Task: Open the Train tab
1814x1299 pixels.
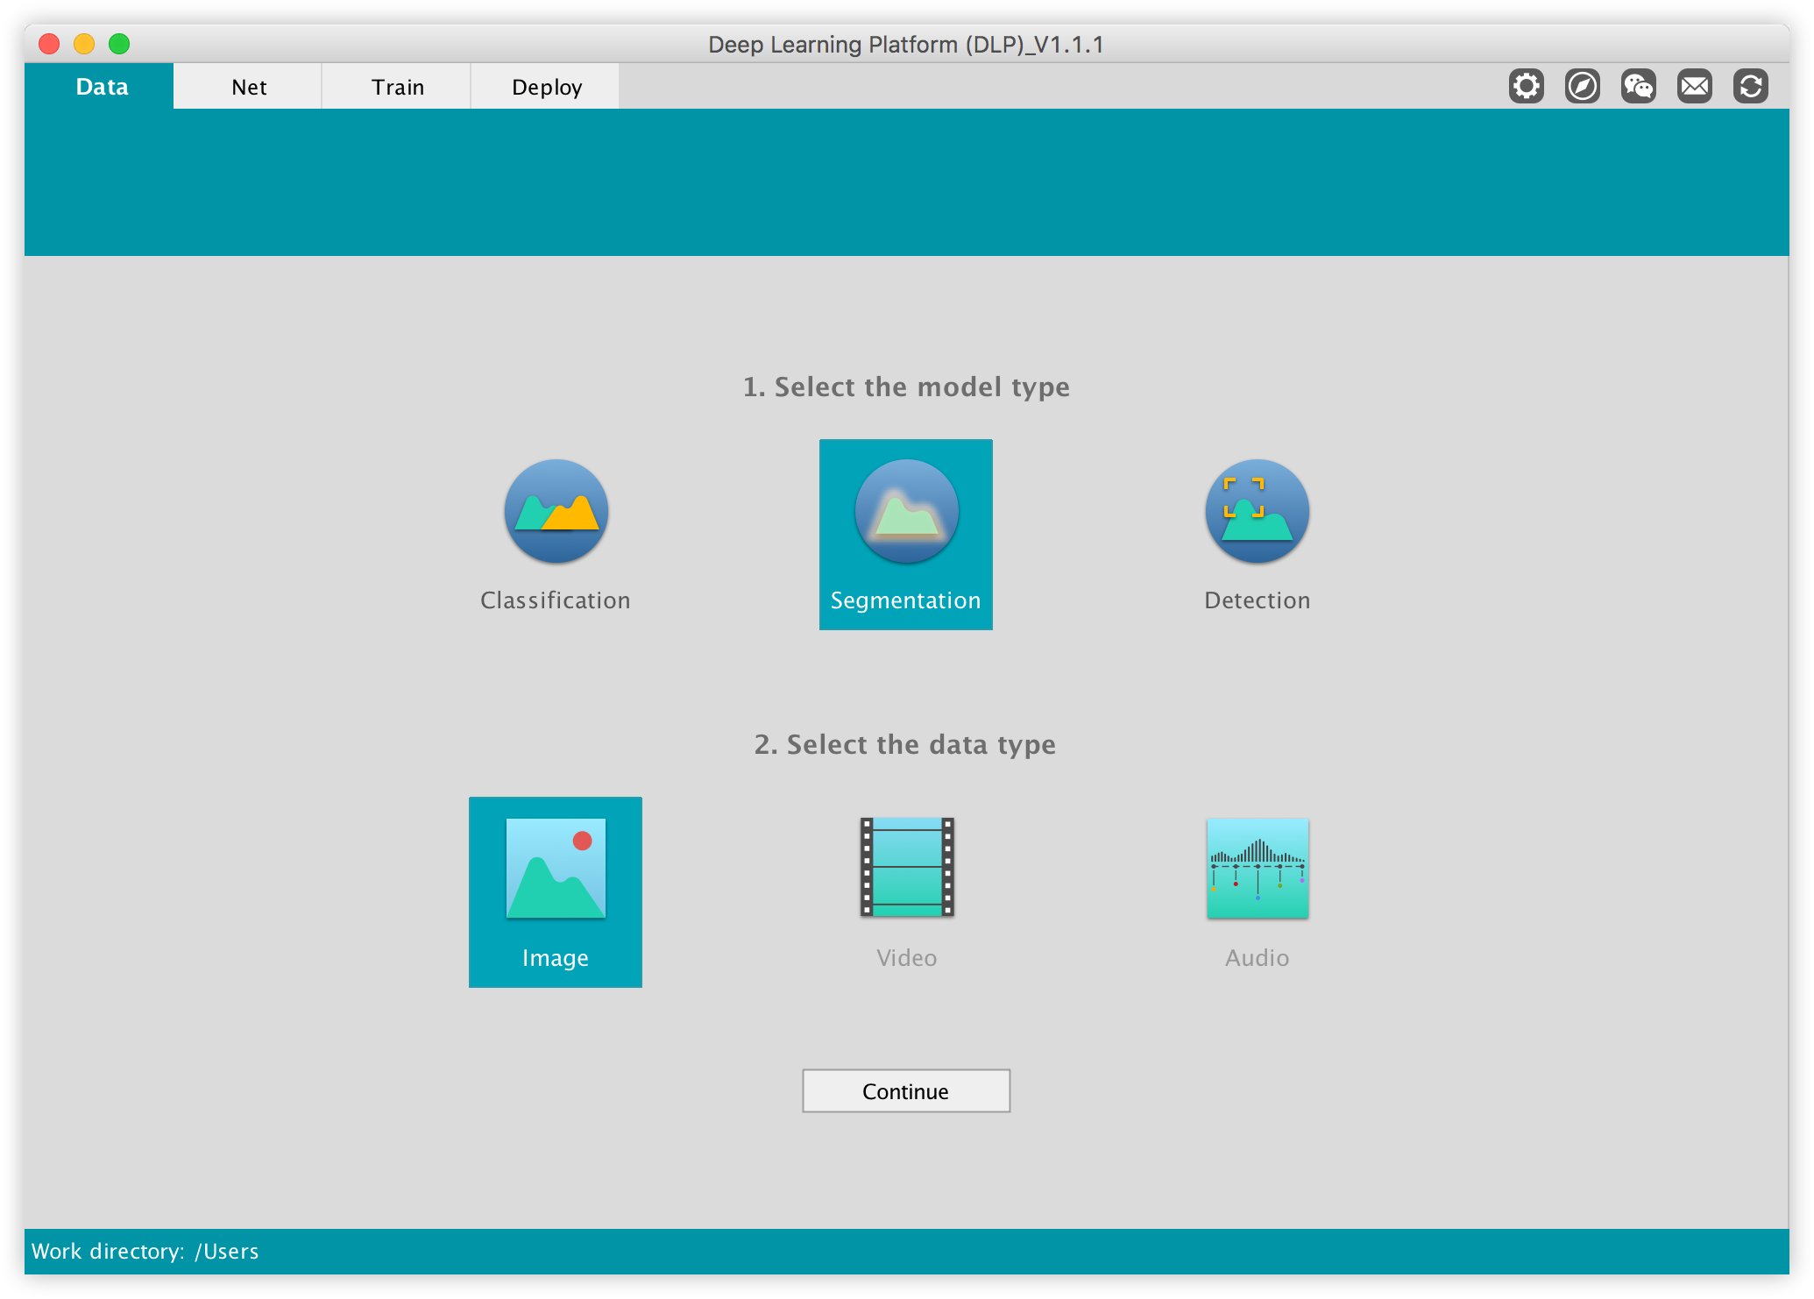Action: pyautogui.click(x=397, y=87)
